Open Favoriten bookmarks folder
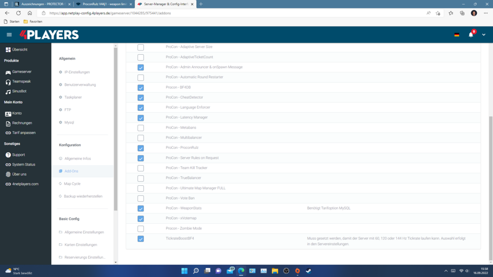Image resolution: width=493 pixels, height=277 pixels. coord(33,22)
